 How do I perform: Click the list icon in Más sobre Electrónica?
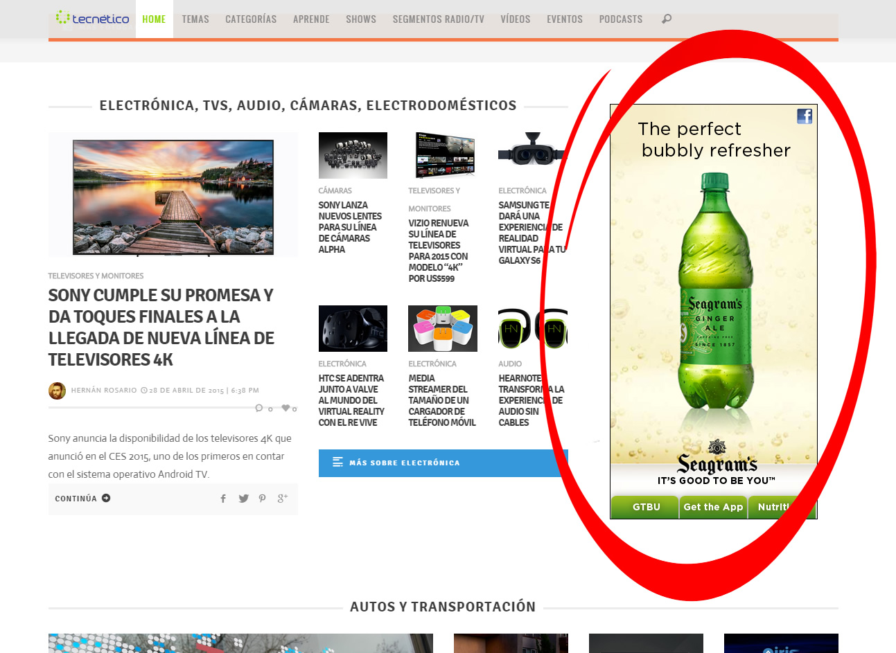pyautogui.click(x=337, y=463)
